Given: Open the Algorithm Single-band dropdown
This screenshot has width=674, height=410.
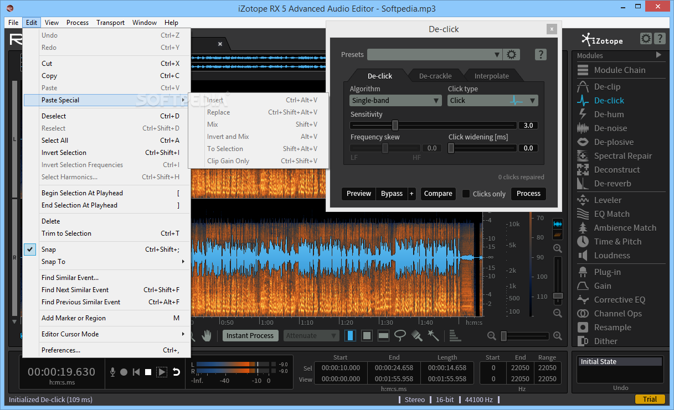Looking at the screenshot, I should (x=395, y=101).
